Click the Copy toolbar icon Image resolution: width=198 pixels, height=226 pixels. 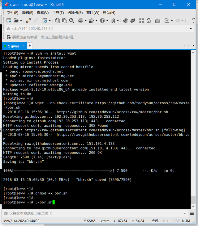(57, 21)
